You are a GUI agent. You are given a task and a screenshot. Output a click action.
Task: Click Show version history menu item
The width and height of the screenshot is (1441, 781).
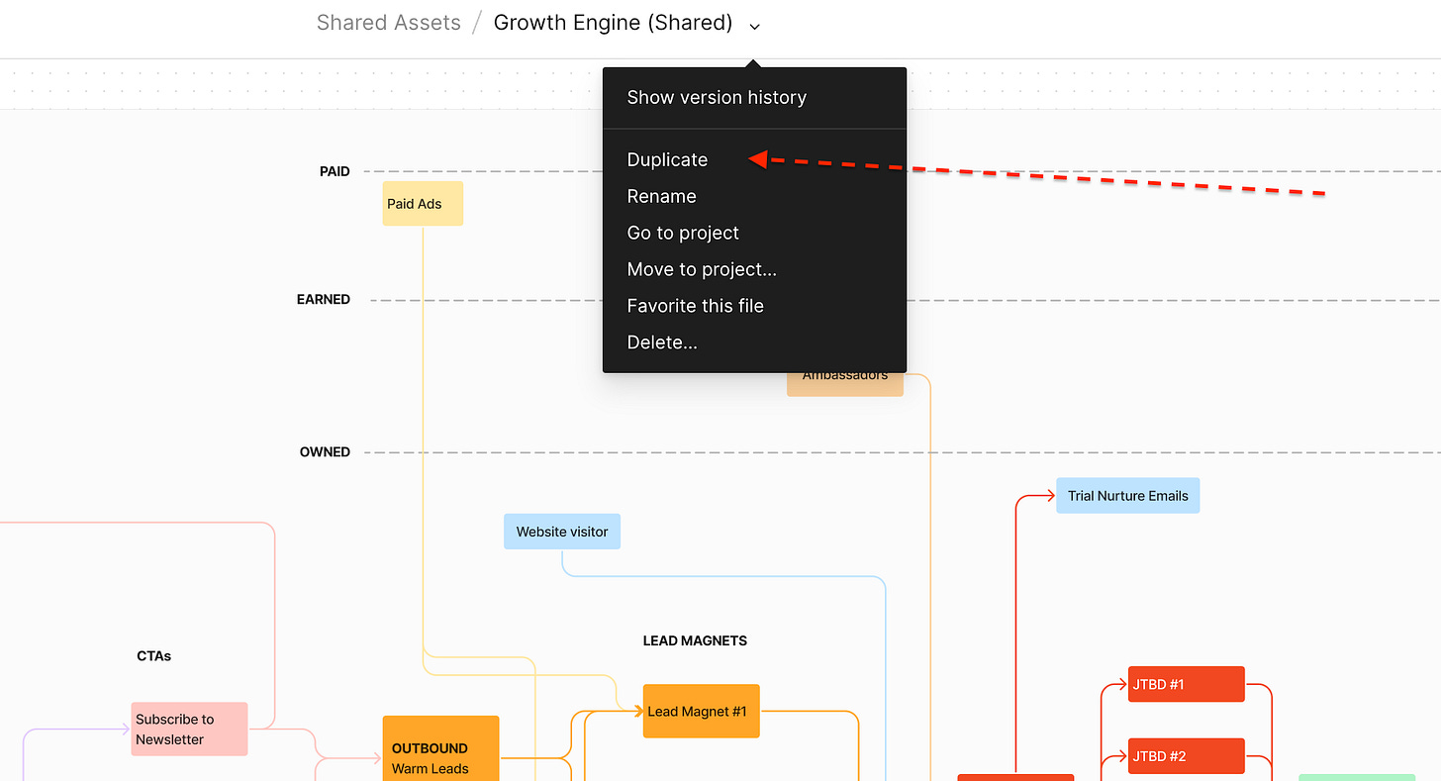pyautogui.click(x=754, y=97)
